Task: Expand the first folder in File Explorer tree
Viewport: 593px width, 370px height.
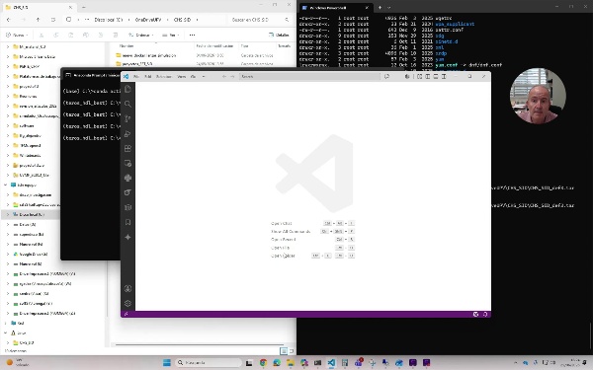Action: pyautogui.click(x=8, y=46)
